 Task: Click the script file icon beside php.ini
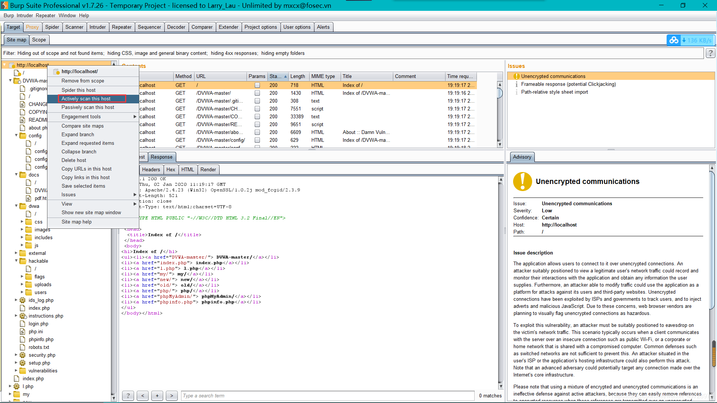(x=22, y=331)
